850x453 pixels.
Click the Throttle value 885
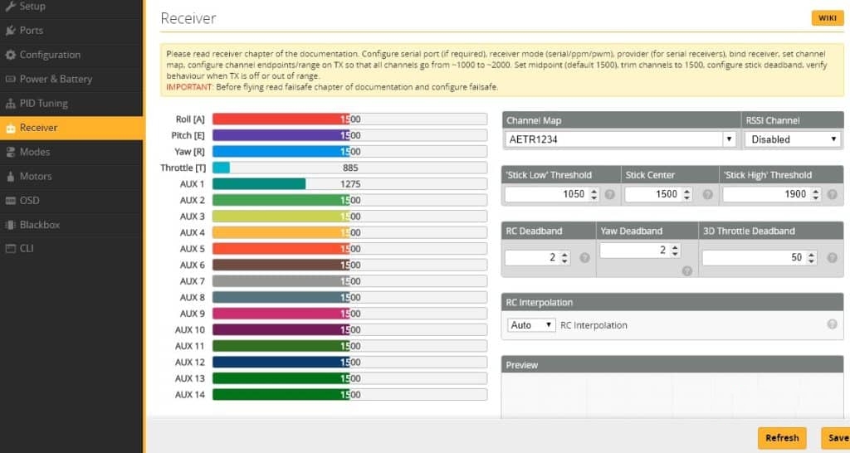tap(350, 168)
